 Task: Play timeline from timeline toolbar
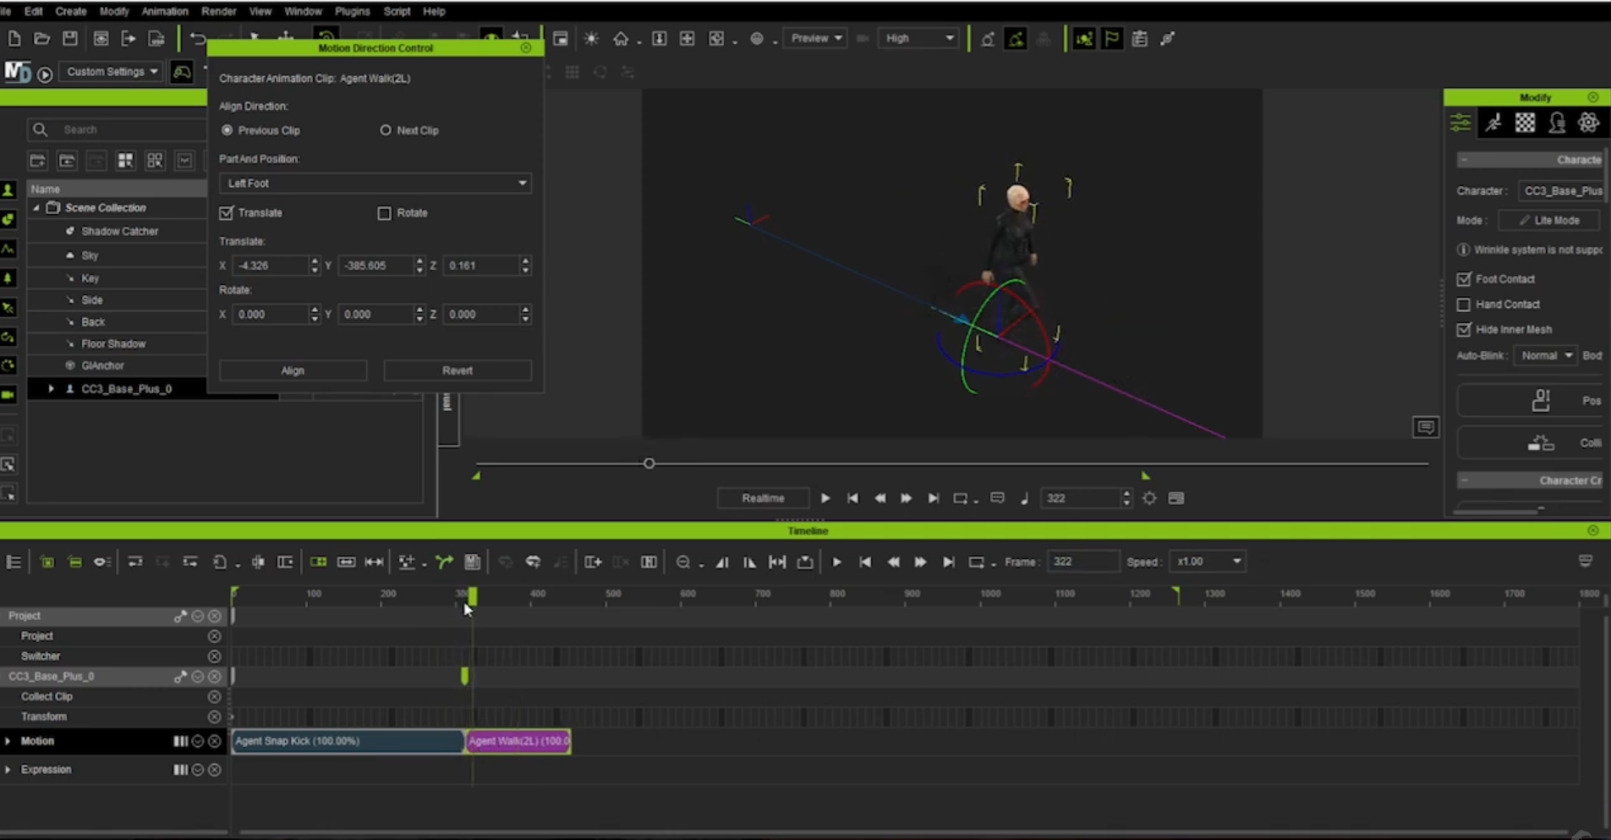coord(837,562)
